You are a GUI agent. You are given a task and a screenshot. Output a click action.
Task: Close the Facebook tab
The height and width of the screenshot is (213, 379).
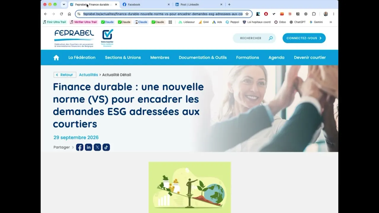click(169, 4)
